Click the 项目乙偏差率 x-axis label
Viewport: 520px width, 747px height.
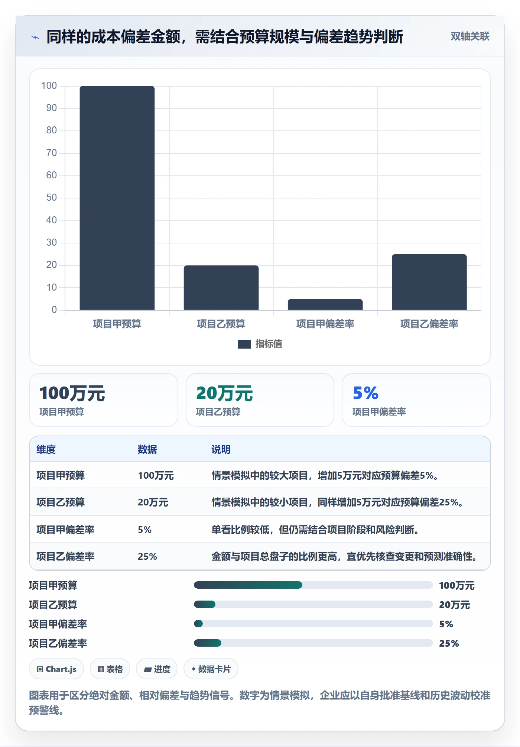pos(429,324)
